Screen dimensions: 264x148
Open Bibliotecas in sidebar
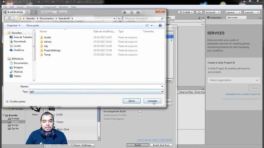17,59
